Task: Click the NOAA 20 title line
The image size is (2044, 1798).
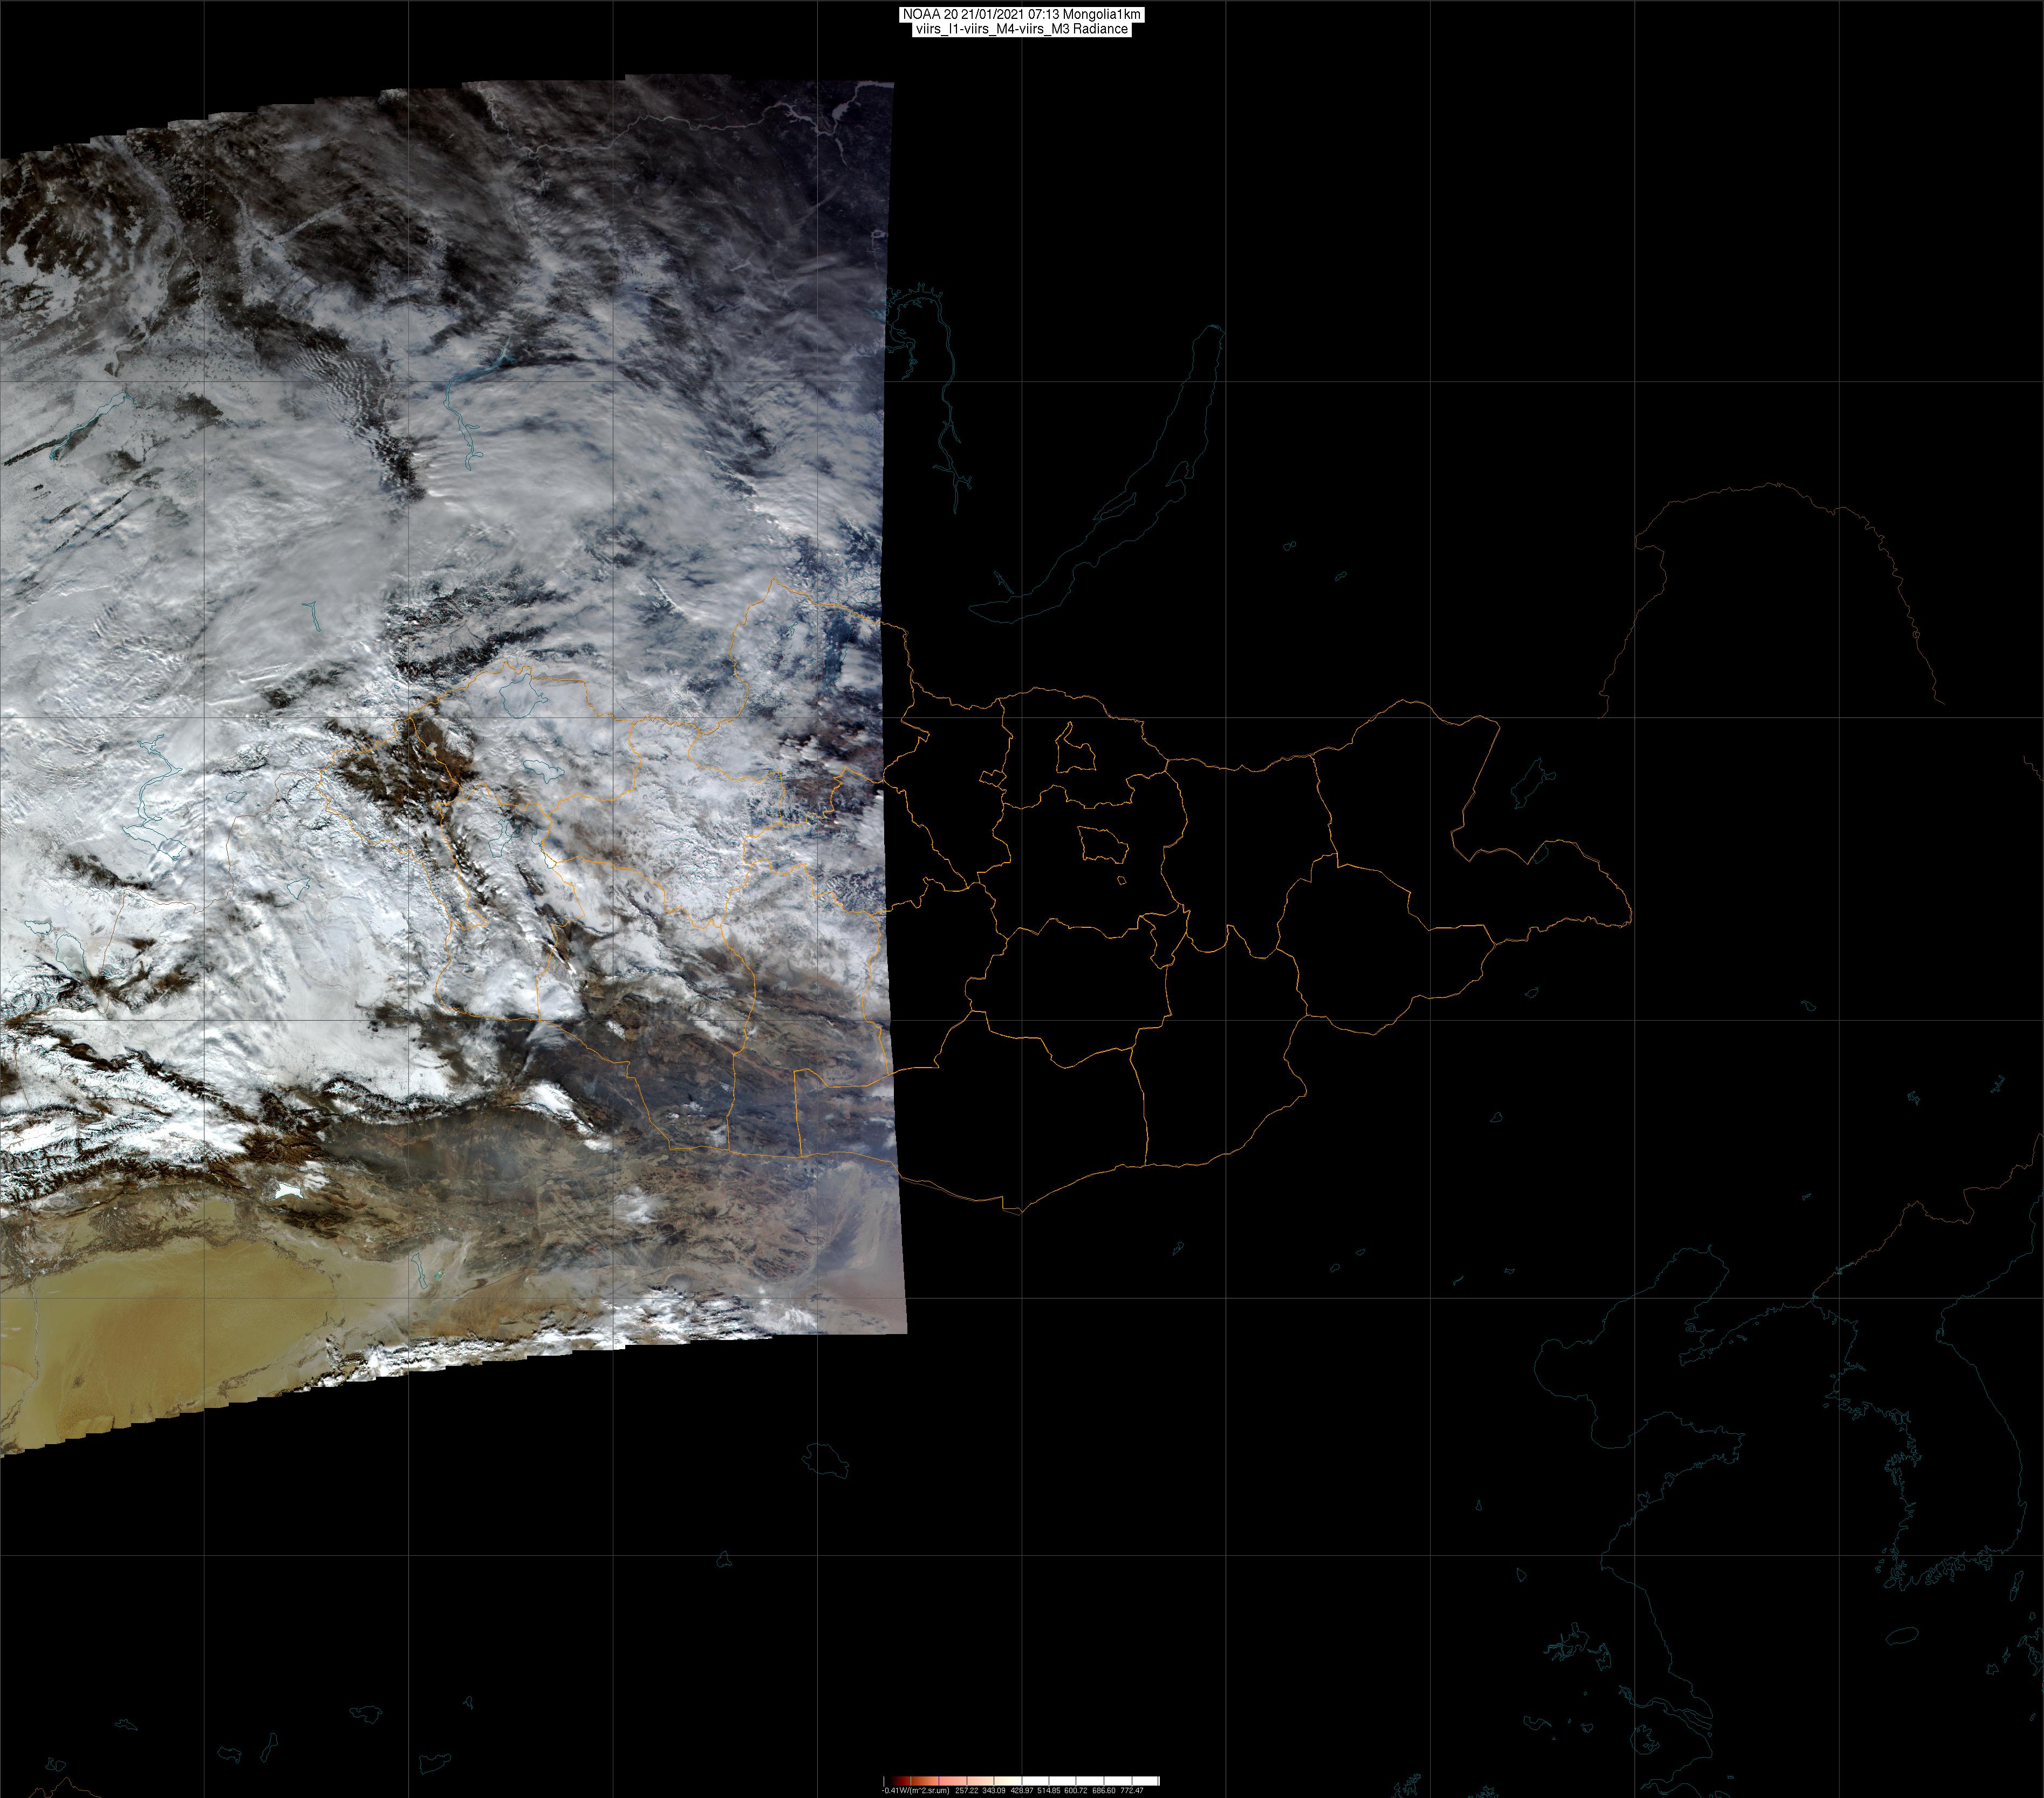Action: pos(1021,14)
